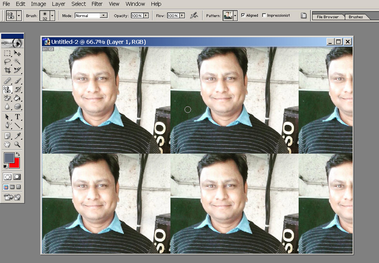Pick the Lasso tool
Viewport: 379px width, 263px height.
pos(7,62)
